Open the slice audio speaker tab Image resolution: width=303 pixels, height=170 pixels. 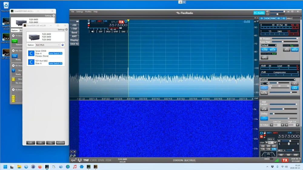[92, 31]
